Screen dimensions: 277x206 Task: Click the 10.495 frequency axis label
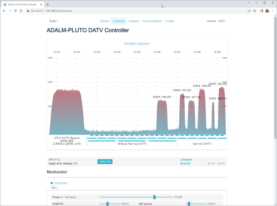[x=137, y=52]
